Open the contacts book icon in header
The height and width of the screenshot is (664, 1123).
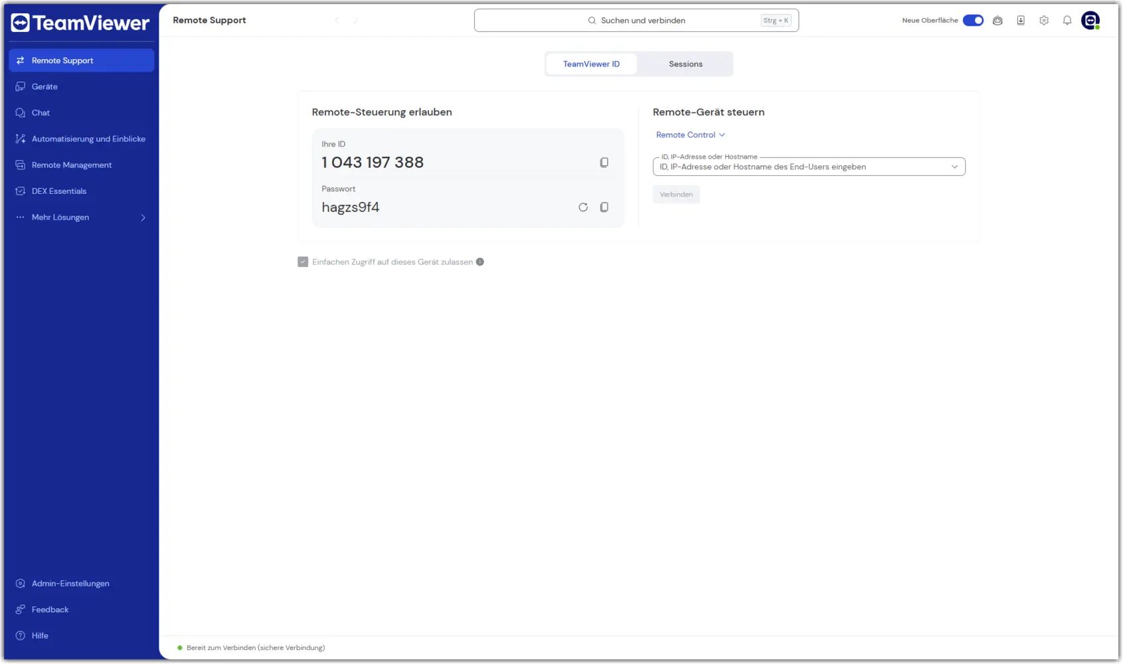pyautogui.click(x=1021, y=21)
